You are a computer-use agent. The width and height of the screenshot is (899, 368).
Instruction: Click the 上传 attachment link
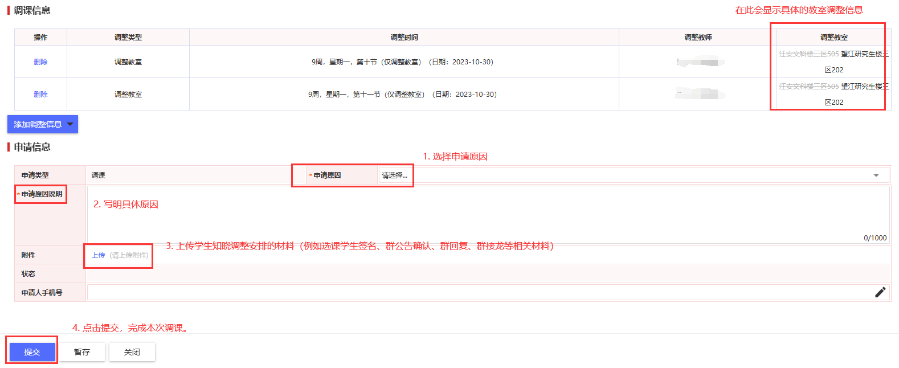(98, 255)
